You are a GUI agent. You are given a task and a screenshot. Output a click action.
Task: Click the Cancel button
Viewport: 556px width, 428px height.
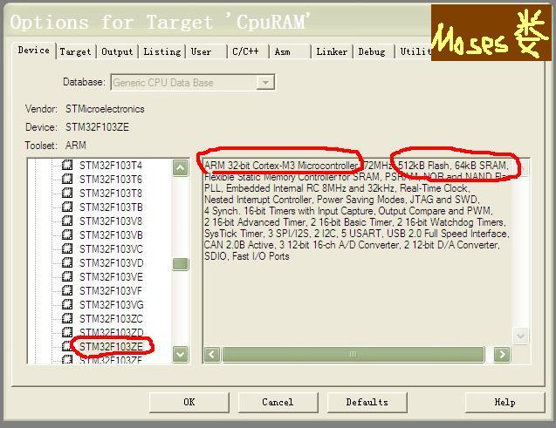click(x=278, y=402)
